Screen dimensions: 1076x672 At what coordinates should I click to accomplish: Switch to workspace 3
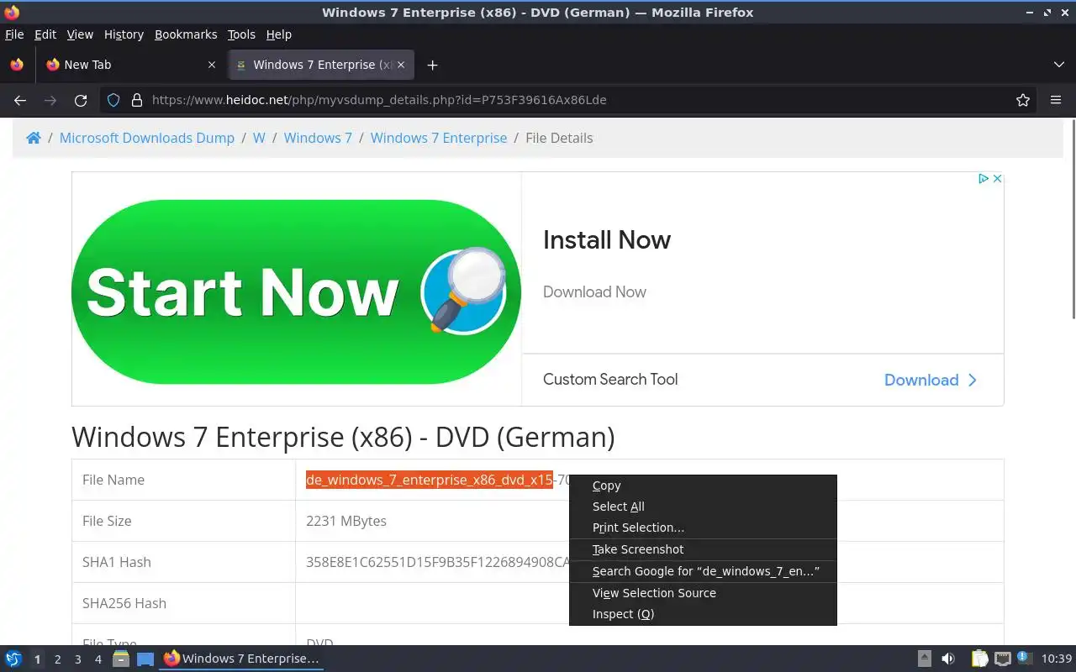tap(77, 659)
